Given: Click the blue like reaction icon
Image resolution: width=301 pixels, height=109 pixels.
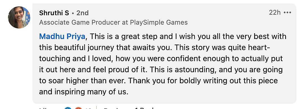Looking at the screenshot, I should point(67,108).
